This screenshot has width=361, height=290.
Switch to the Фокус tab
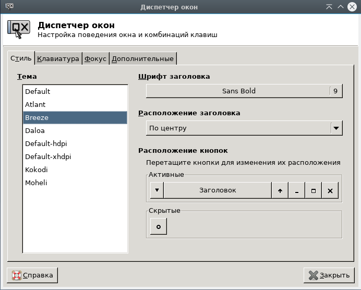(95, 58)
